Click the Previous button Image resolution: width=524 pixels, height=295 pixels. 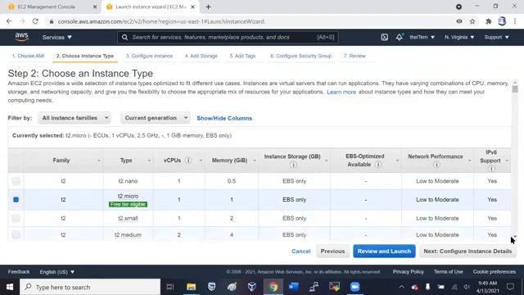point(332,252)
